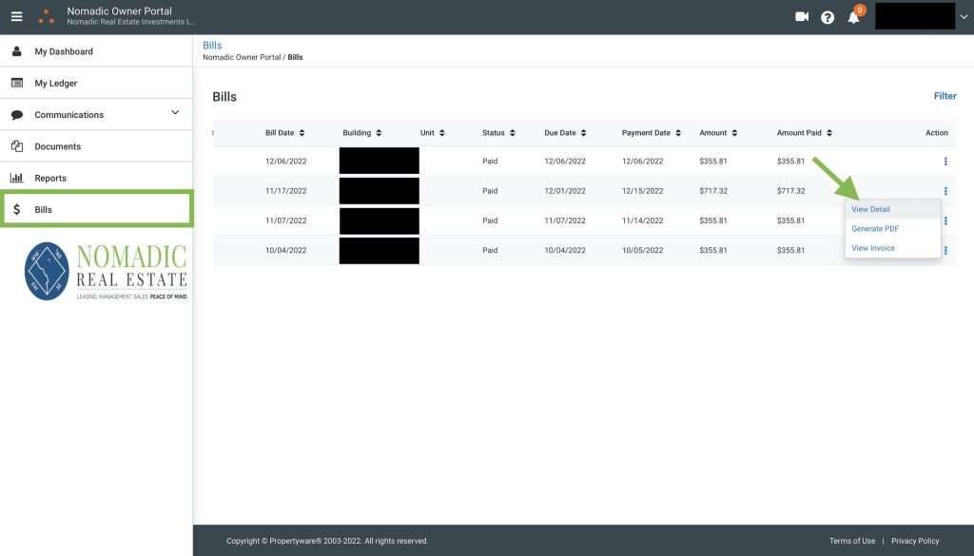Open notifications bell icon
974x556 pixels.
coord(853,17)
